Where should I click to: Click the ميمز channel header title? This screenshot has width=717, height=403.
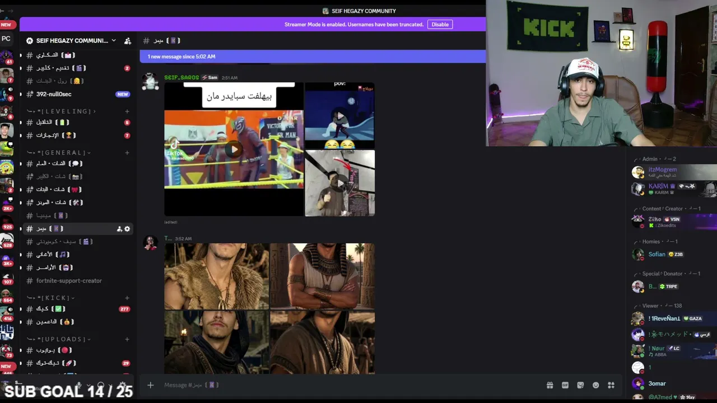click(166, 41)
